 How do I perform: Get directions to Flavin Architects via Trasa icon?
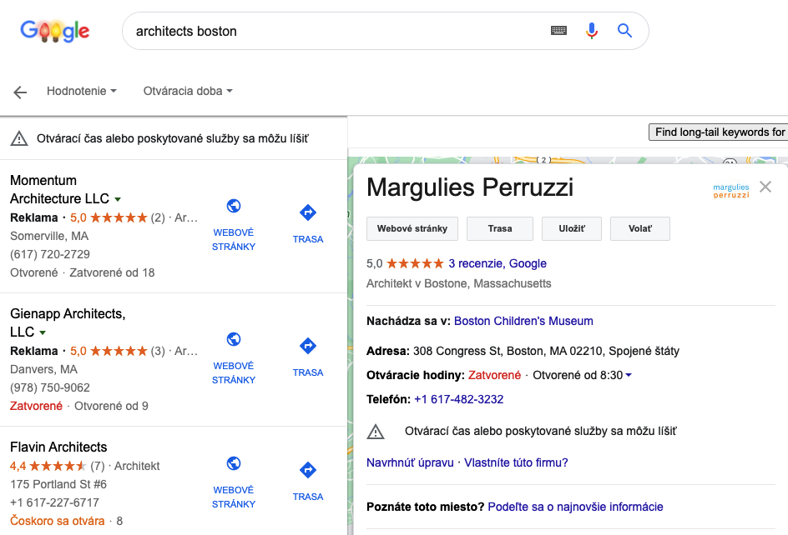tap(308, 470)
